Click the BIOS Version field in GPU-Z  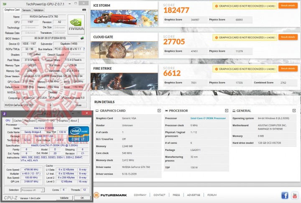50,38
